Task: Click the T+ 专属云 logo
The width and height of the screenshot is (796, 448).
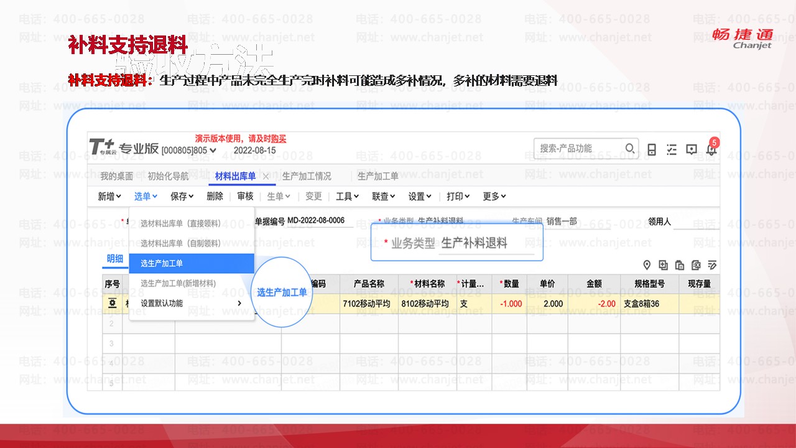Action: tap(102, 148)
